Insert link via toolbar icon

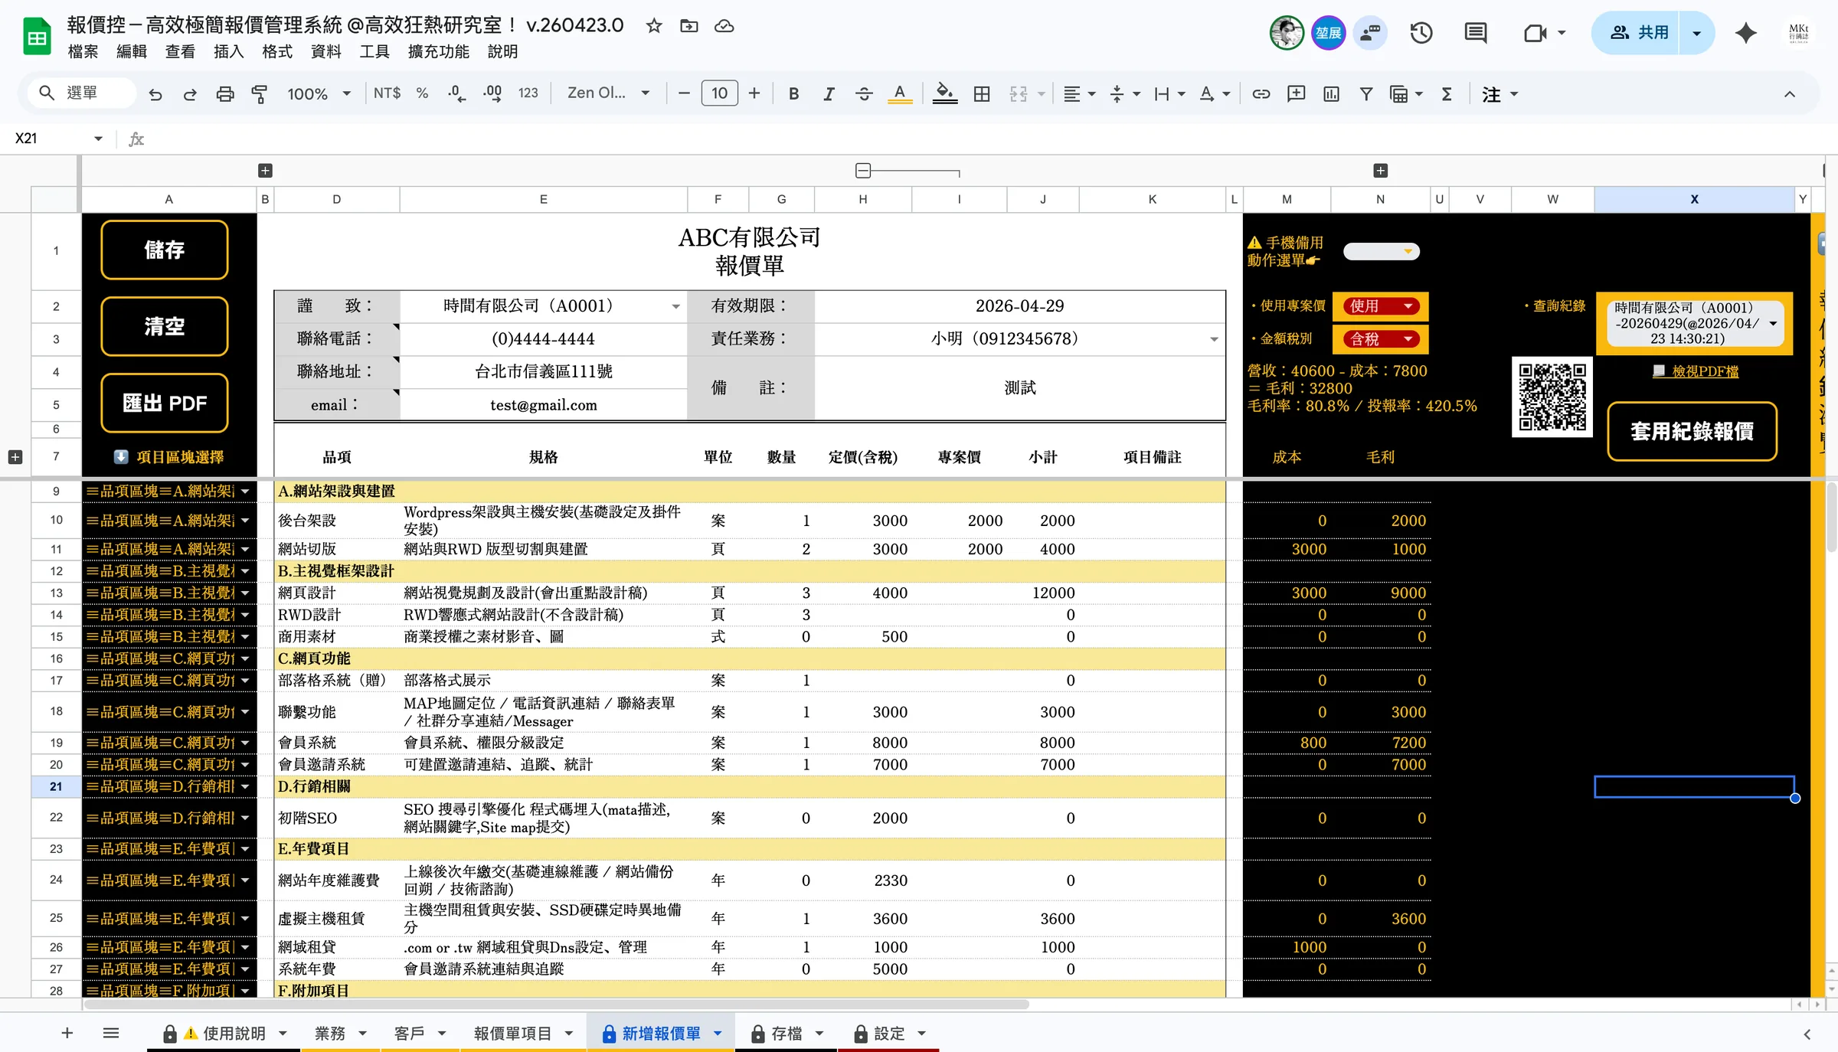[1261, 93]
